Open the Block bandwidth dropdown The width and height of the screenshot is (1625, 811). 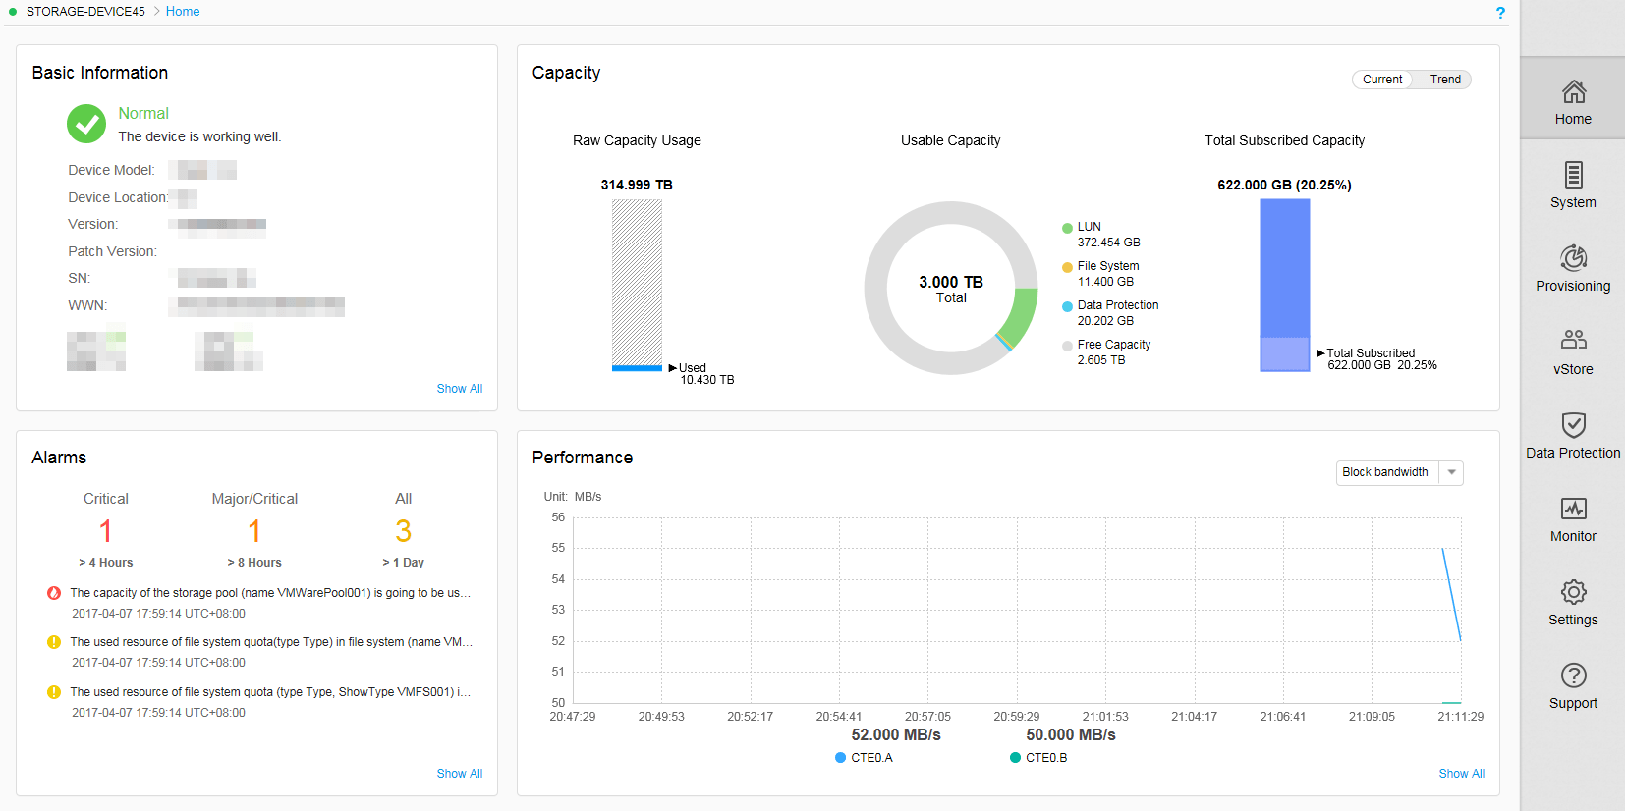click(x=1399, y=472)
